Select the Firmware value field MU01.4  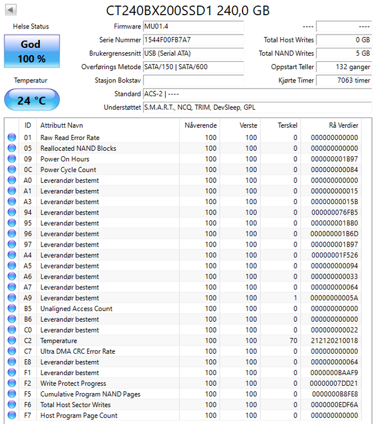[x=193, y=27]
